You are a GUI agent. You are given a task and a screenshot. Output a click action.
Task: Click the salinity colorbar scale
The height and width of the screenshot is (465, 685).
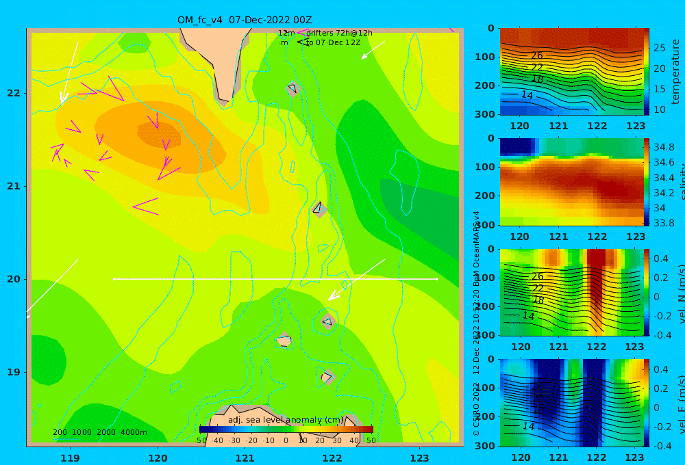[647, 182]
